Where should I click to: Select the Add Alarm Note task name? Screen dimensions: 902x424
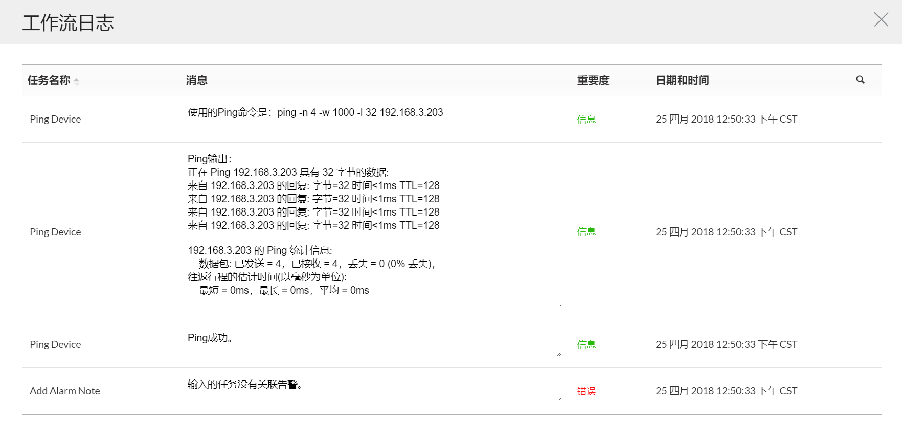[65, 391]
